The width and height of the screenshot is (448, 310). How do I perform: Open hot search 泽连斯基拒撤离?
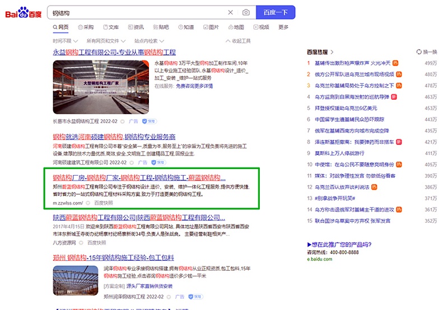coord(354,142)
